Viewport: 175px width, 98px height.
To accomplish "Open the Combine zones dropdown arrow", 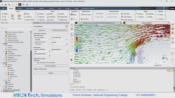I will [45, 14].
